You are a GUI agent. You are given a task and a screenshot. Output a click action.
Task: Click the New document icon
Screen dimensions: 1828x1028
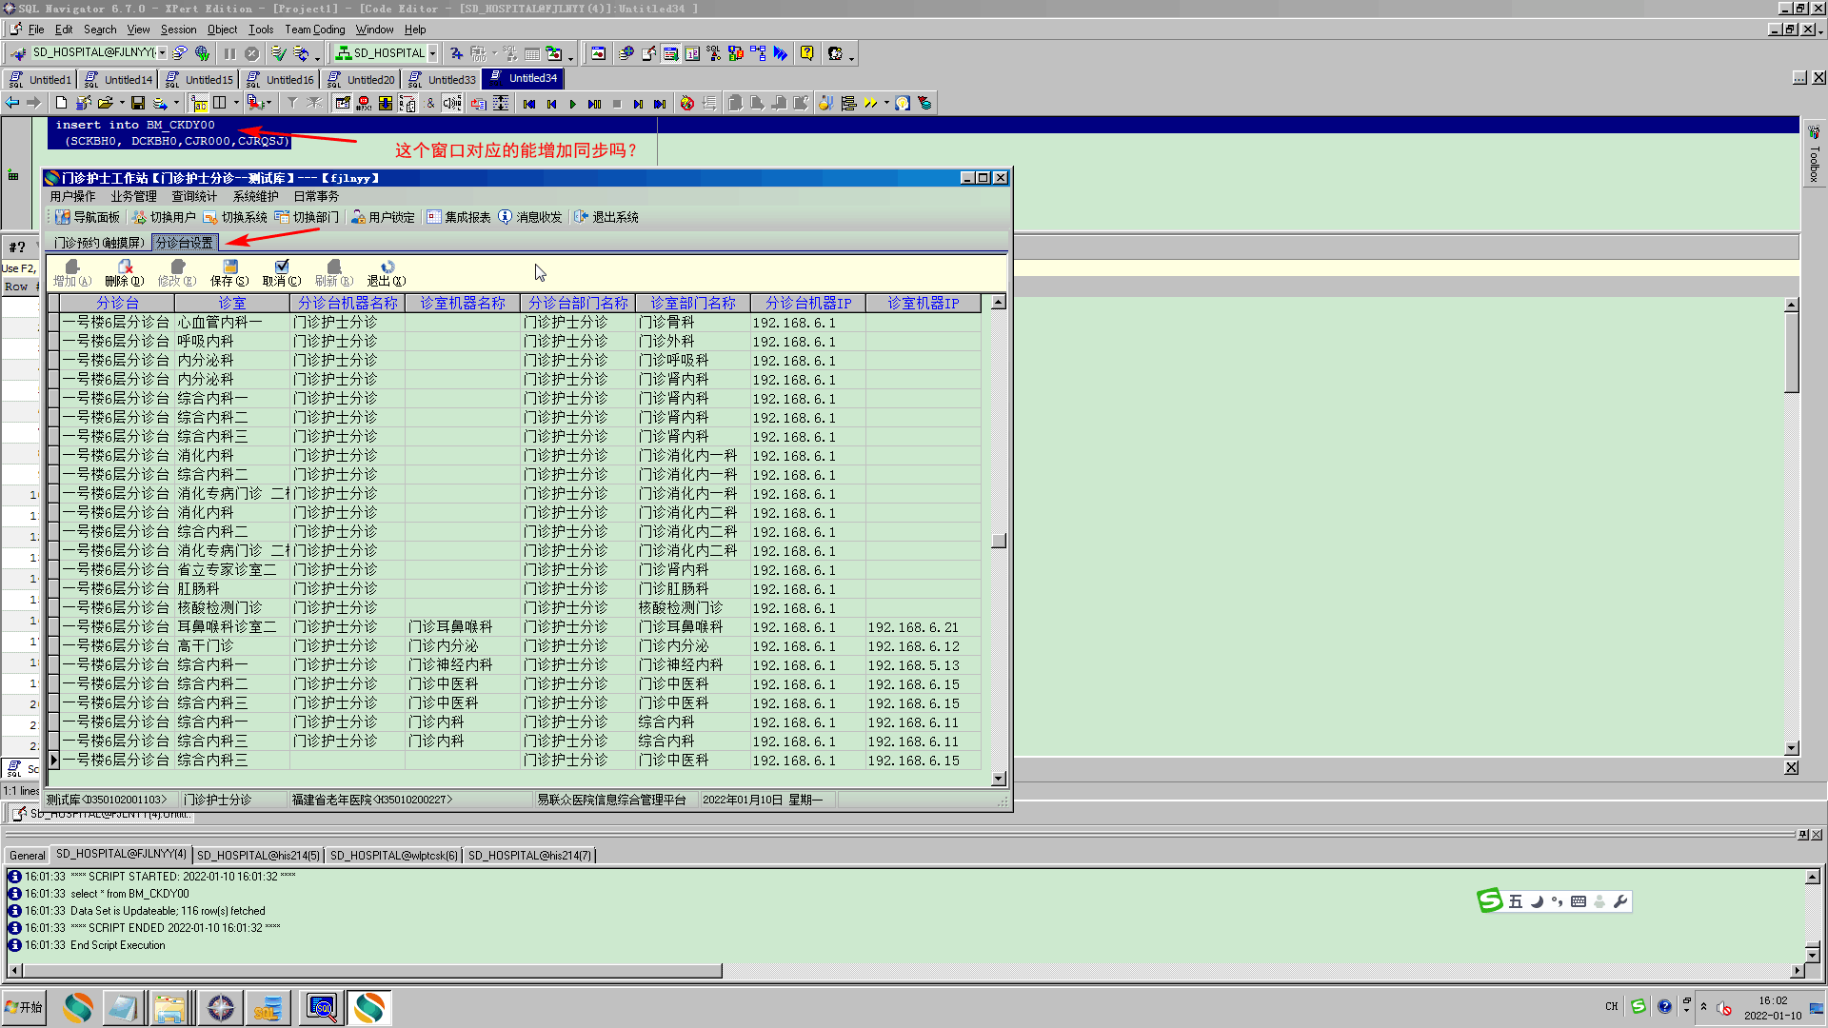tap(61, 103)
